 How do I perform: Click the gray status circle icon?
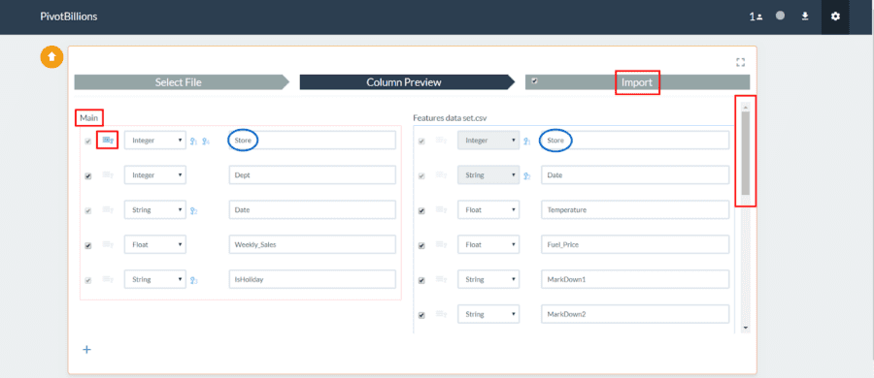pyautogui.click(x=781, y=16)
